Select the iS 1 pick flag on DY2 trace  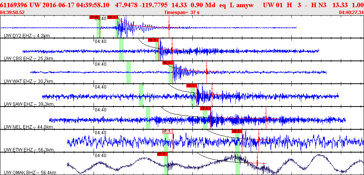click(112, 17)
